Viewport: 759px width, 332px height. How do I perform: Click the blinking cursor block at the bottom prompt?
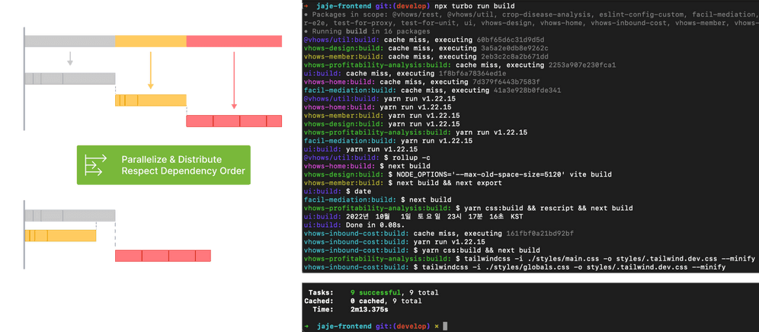445,326
